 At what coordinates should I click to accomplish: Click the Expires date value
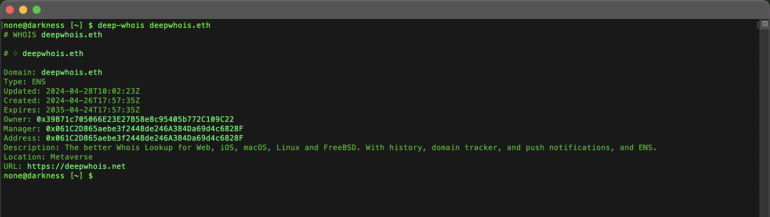(x=93, y=110)
